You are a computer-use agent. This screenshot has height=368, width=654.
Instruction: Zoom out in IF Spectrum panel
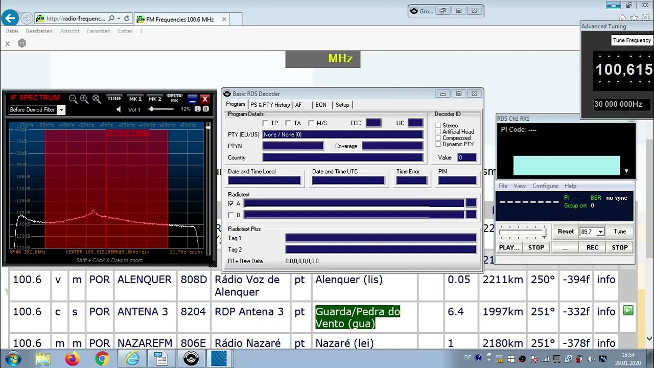click(x=73, y=99)
